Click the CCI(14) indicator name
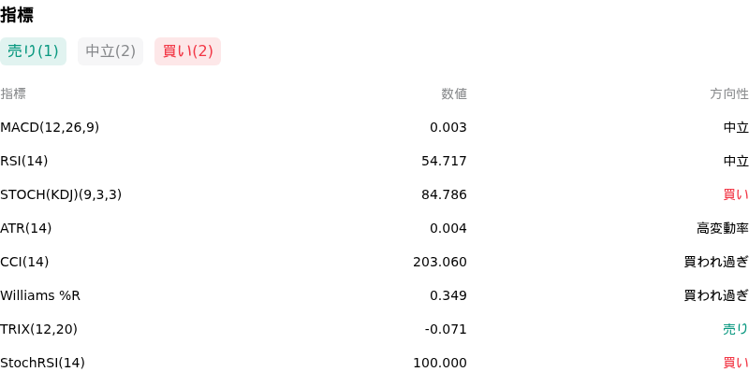 point(24,263)
